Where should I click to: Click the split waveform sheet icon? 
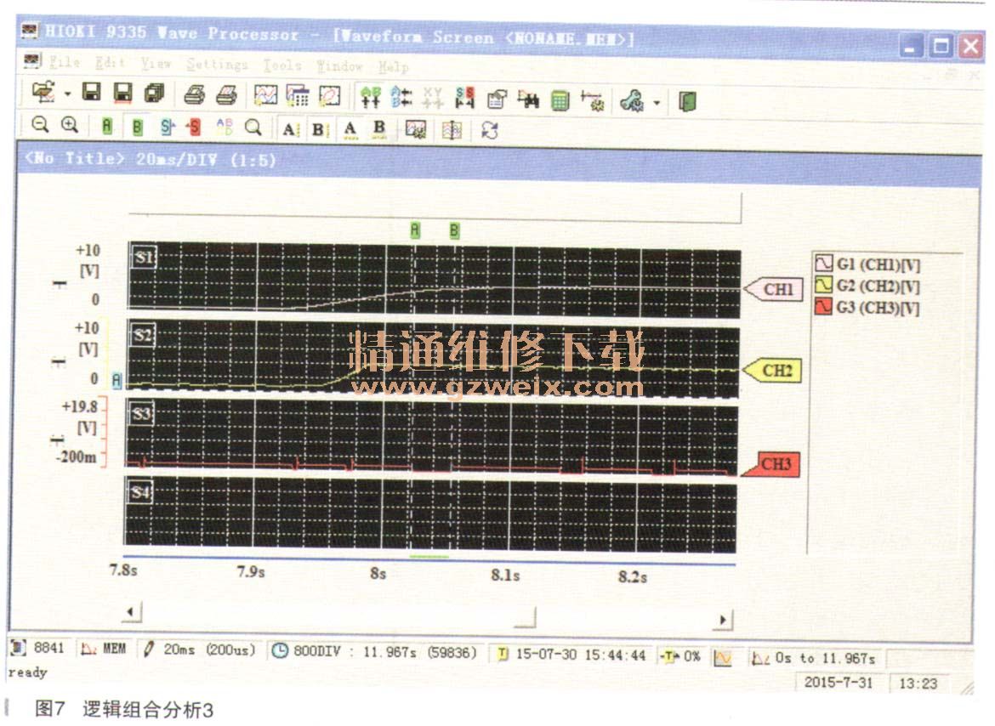click(x=452, y=131)
